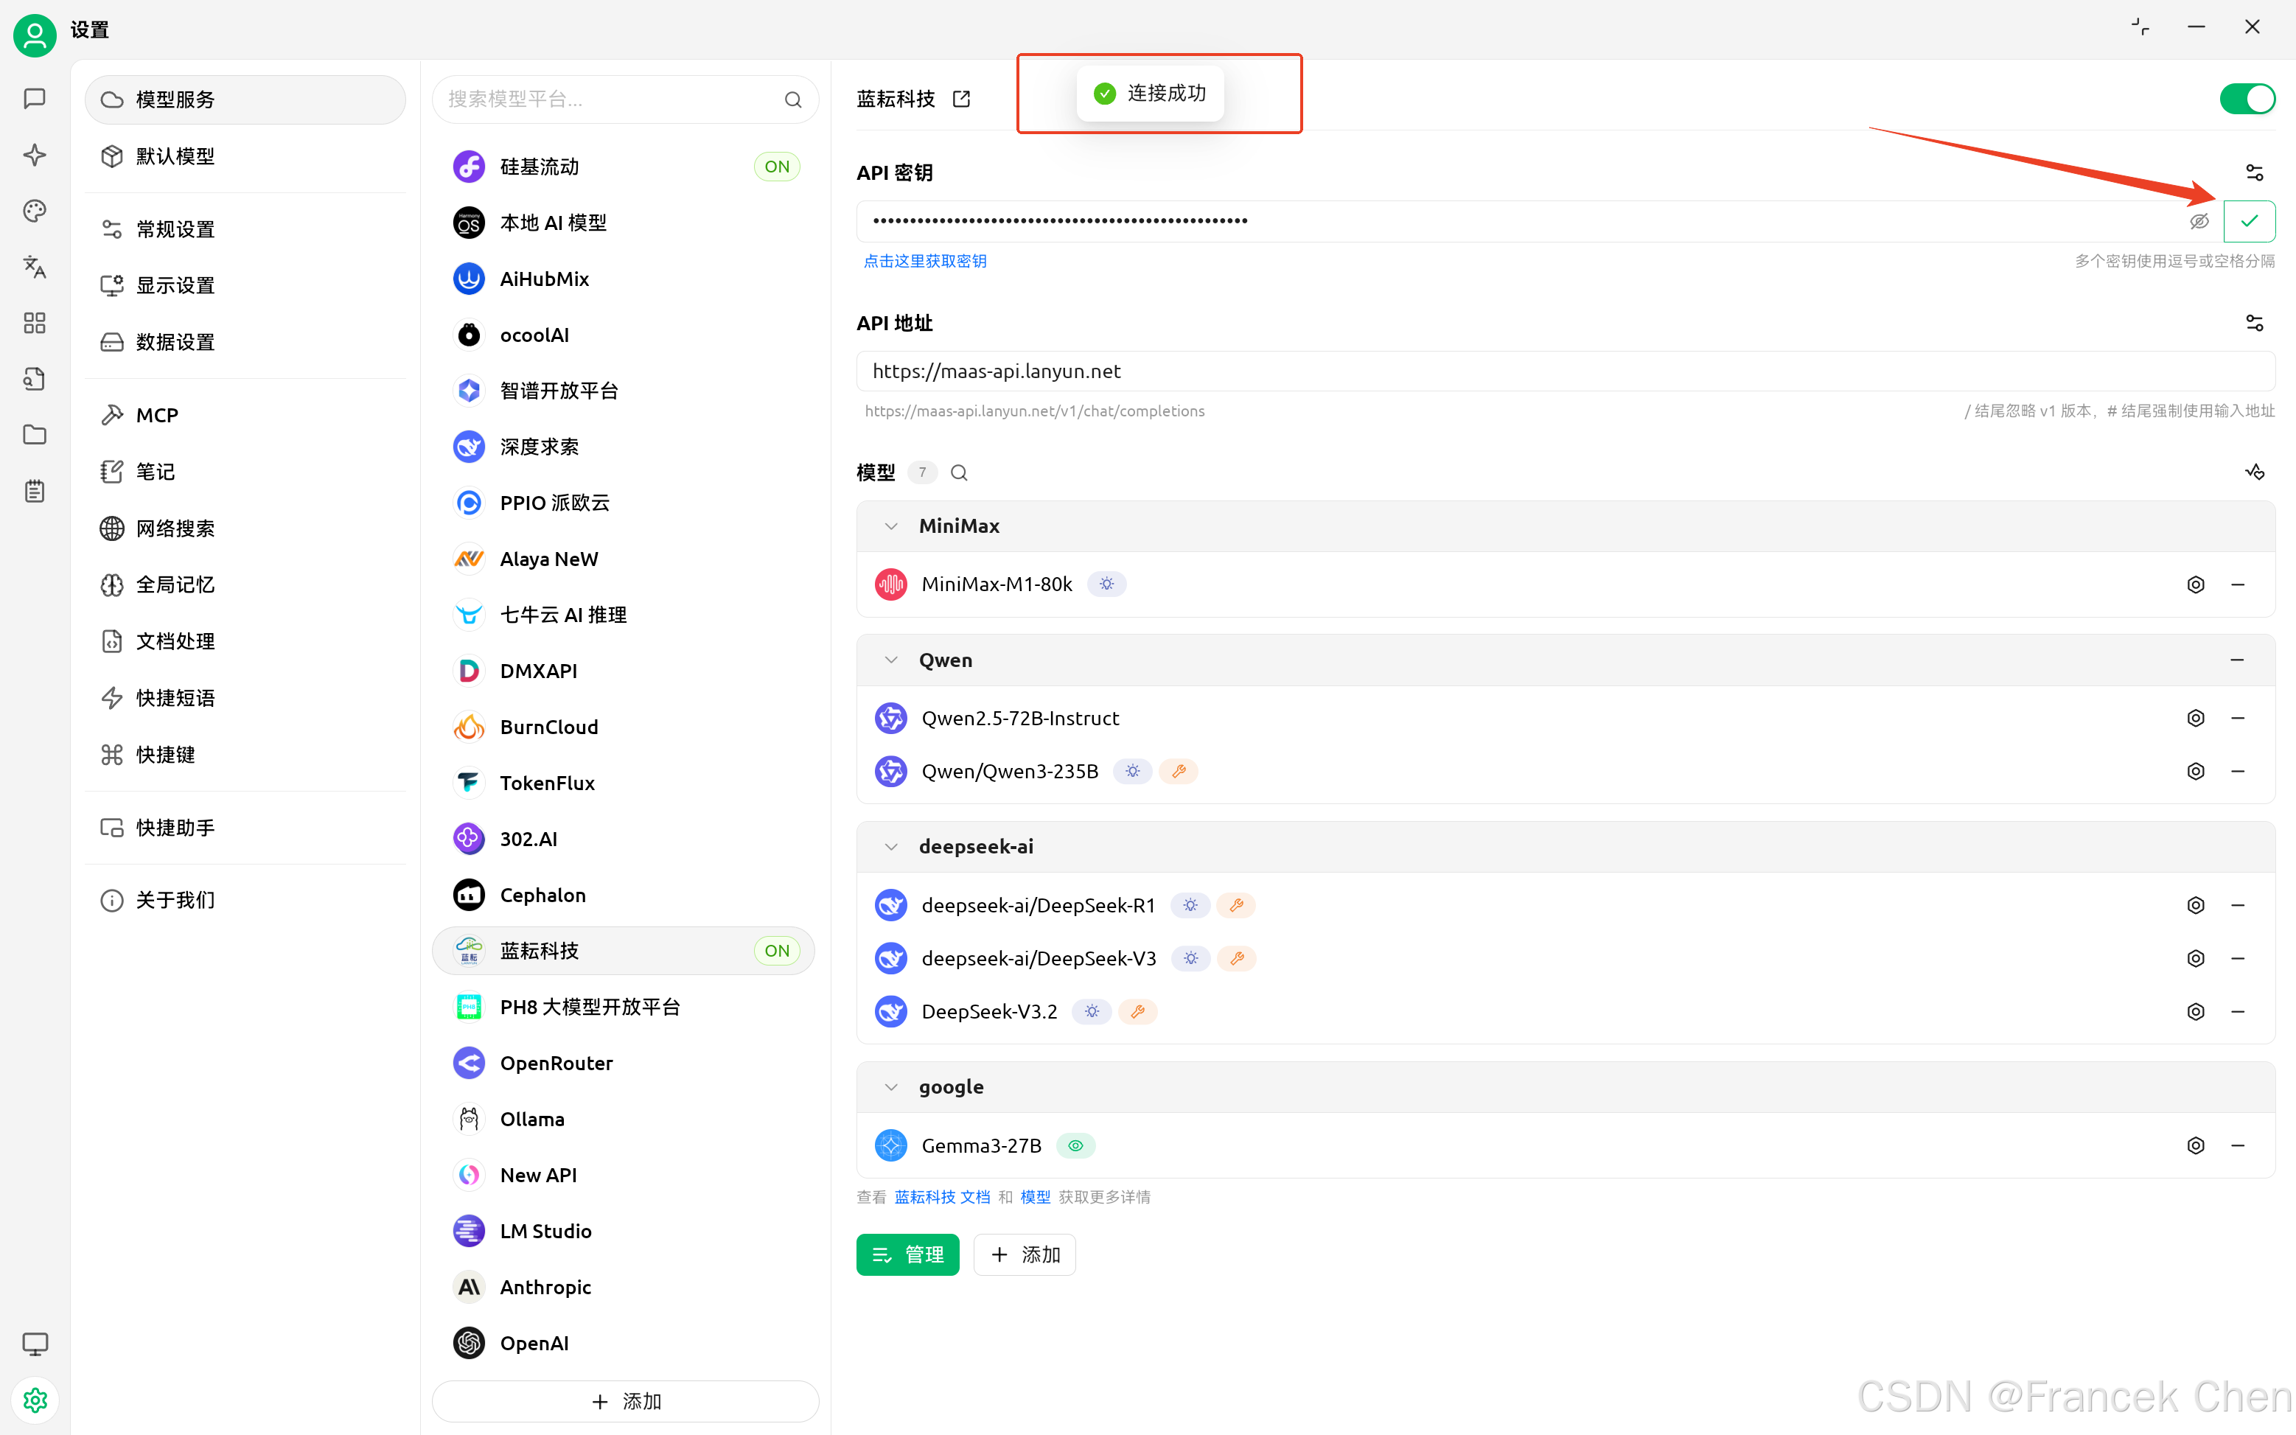This screenshot has height=1435, width=2296.
Task: Open 网络搜索 settings menu
Action: (x=245, y=528)
